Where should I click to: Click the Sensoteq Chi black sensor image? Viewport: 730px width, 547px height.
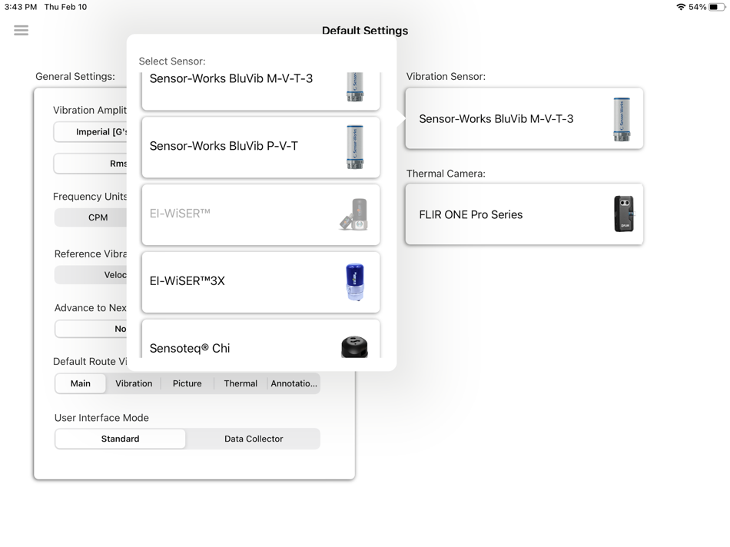point(354,346)
